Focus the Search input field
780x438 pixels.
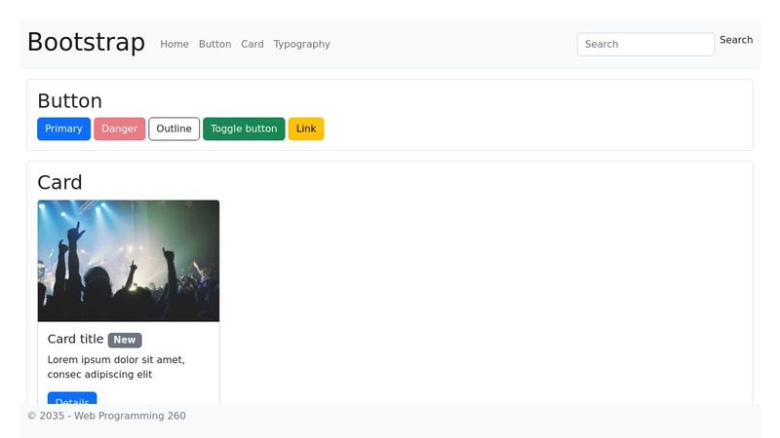pos(644,44)
